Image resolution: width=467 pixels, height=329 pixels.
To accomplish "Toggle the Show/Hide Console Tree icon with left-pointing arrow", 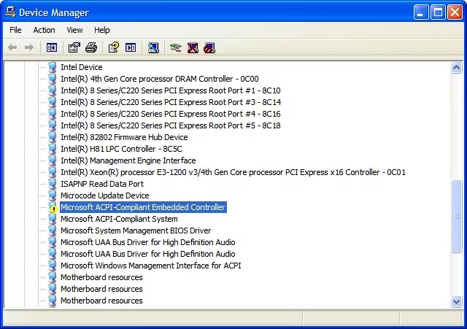I will click(52, 47).
